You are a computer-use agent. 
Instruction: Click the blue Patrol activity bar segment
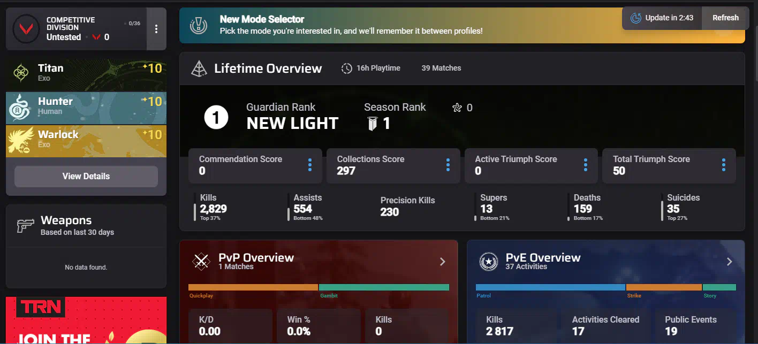tap(550, 287)
